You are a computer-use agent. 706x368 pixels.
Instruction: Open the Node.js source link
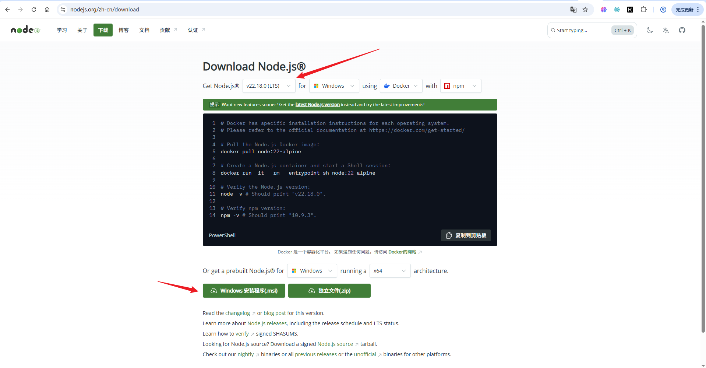(335, 344)
